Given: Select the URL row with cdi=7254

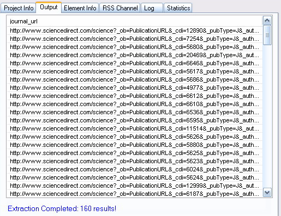Looking at the screenshot, I should pos(134,39).
